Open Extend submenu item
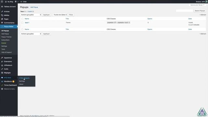208x117 pixels. pyautogui.click(x=4, y=43)
